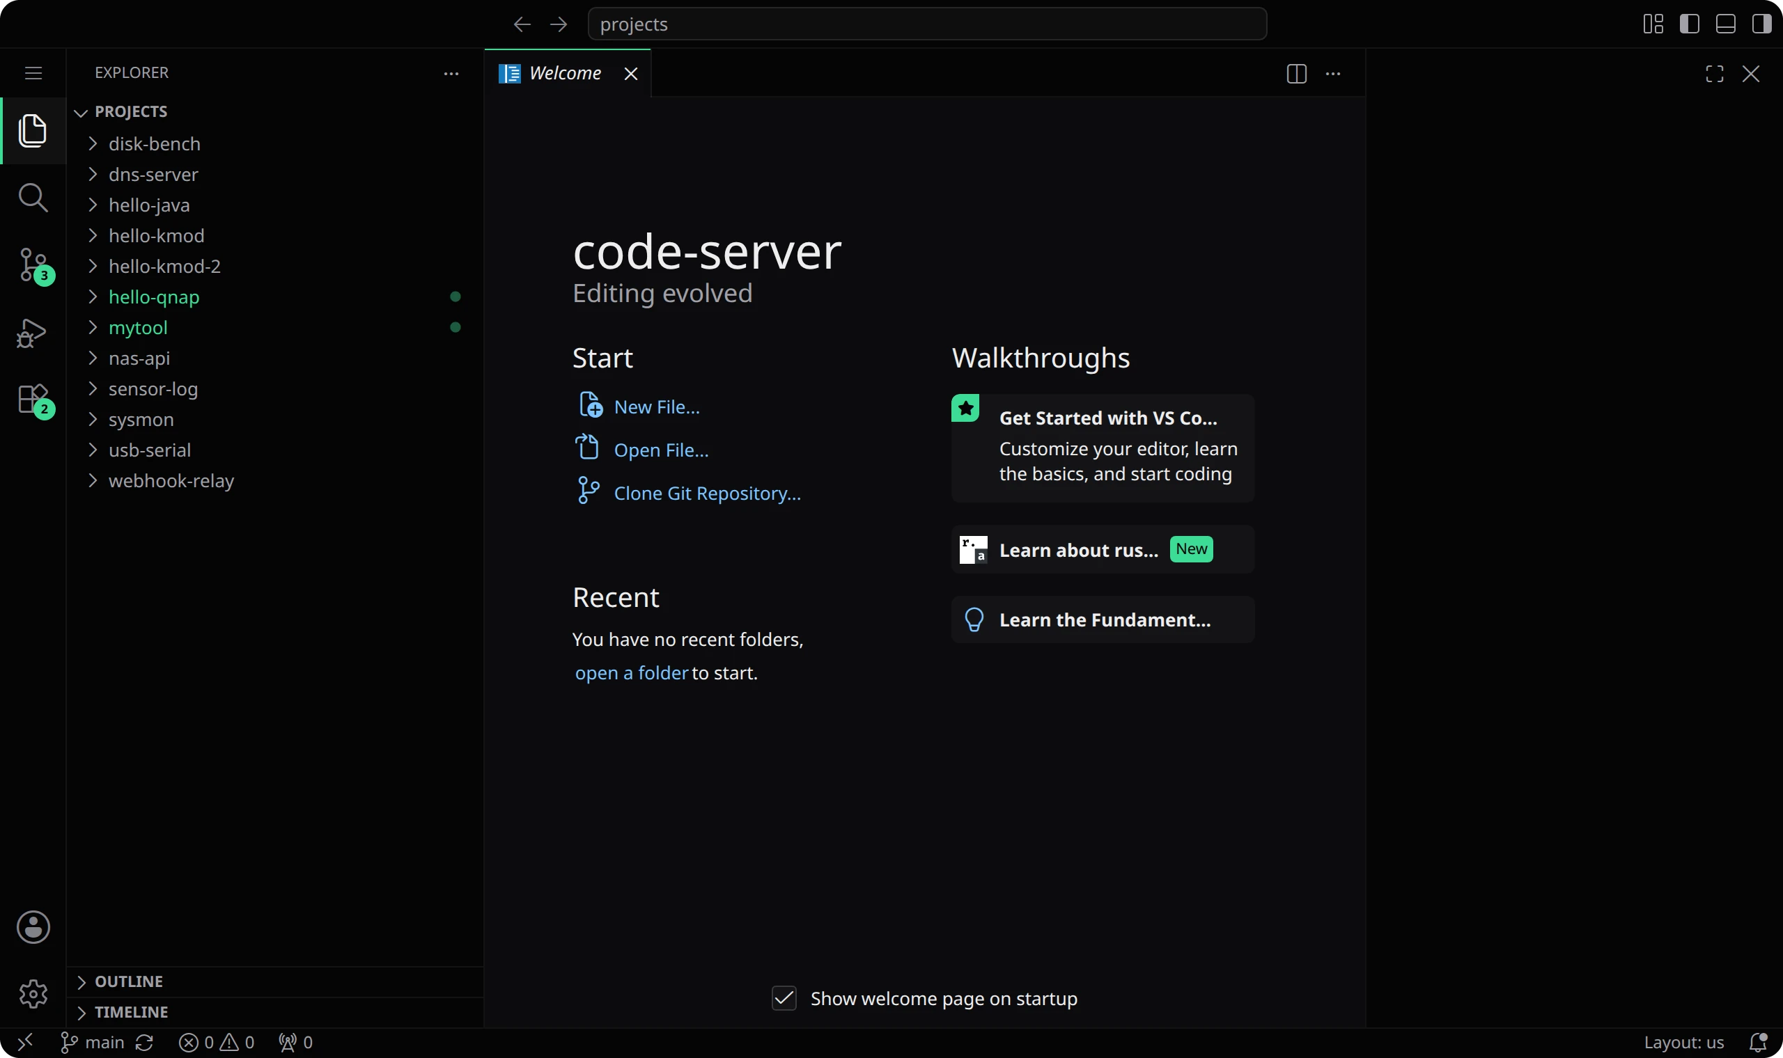Image resolution: width=1783 pixels, height=1058 pixels.
Task: Open the Manage gear icon
Action: point(33,993)
